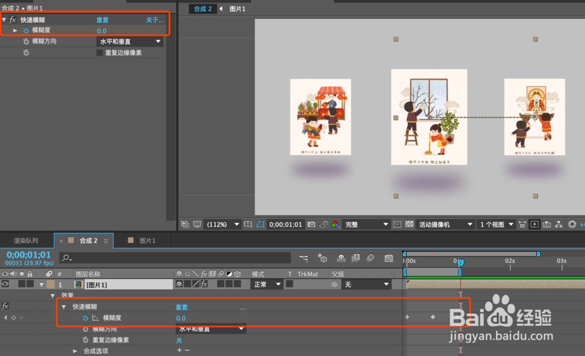Click the timeline layer search field
Image resolution: width=585 pixels, height=356 pixels.
[x=175, y=258]
